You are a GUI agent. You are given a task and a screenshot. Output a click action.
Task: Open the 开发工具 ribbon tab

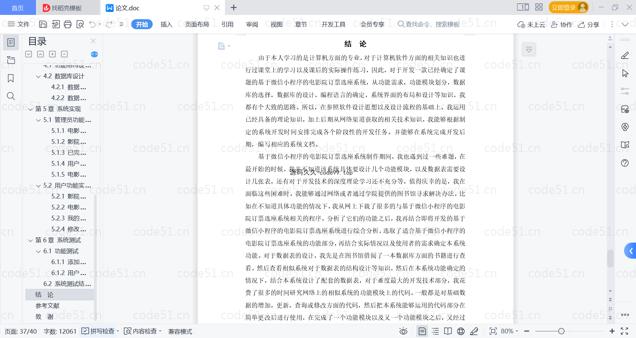[333, 24]
